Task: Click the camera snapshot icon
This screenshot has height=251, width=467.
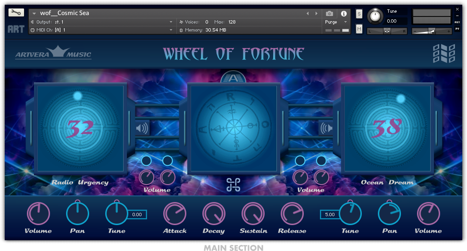Action: click(x=329, y=14)
